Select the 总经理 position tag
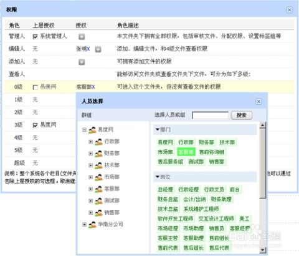This screenshot has height=256, width=299. (165, 190)
